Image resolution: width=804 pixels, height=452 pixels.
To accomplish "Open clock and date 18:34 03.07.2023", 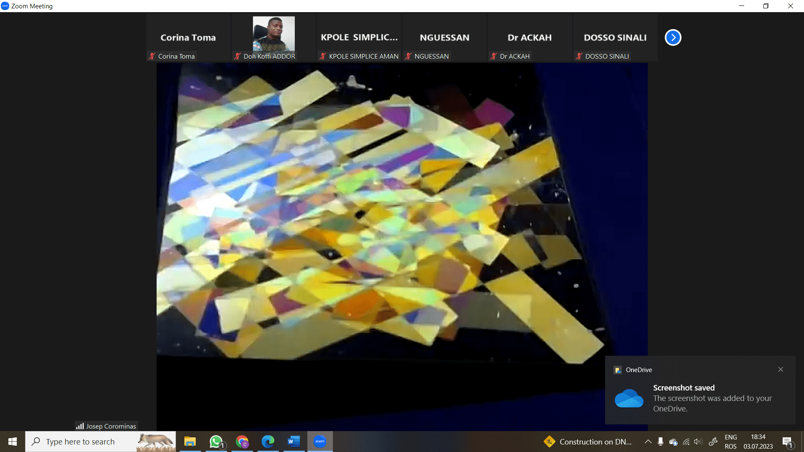I will pyautogui.click(x=758, y=442).
